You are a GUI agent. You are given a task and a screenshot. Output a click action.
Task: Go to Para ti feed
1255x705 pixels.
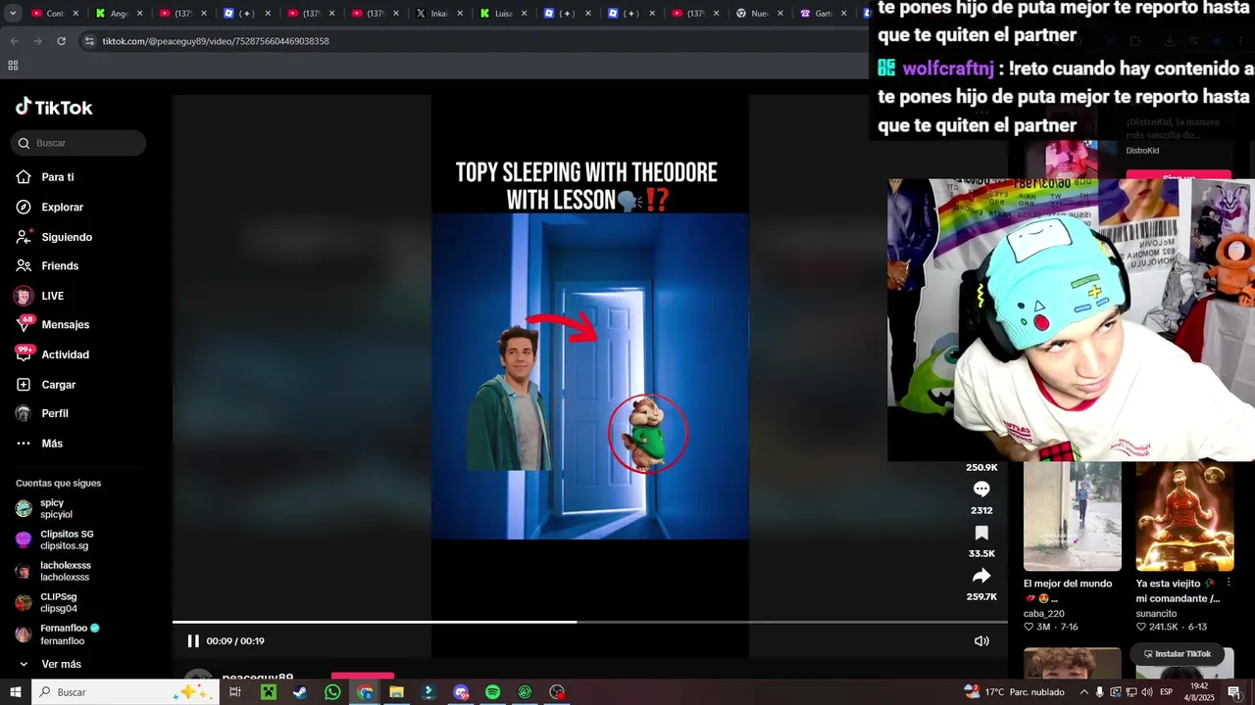45,177
